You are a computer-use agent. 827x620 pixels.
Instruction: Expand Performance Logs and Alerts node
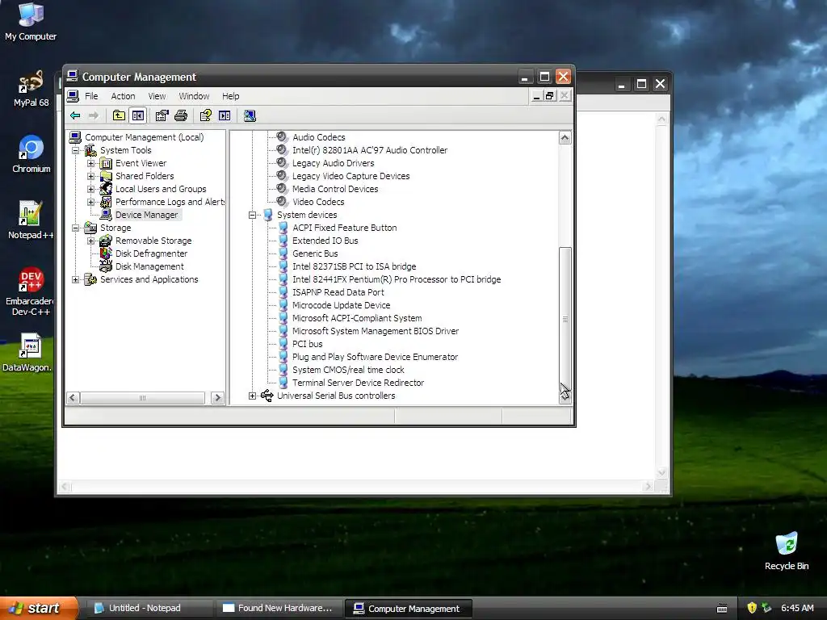tap(90, 202)
